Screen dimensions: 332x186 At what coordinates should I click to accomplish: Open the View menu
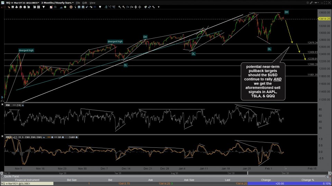coord(92,3)
